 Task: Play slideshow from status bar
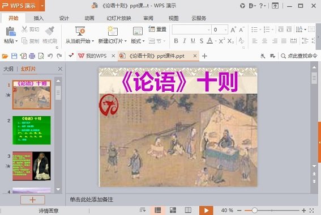click(206, 210)
